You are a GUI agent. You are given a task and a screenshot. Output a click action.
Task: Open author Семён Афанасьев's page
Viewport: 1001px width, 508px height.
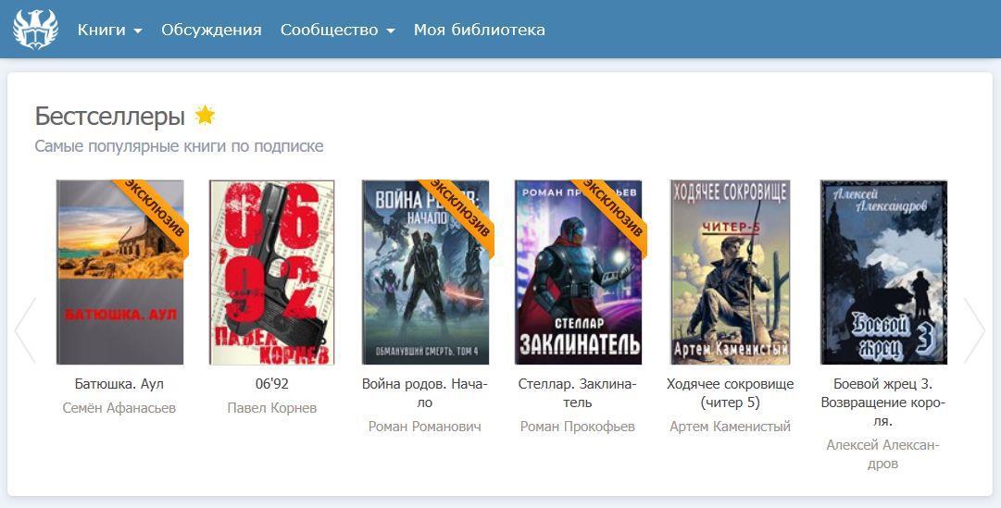click(x=119, y=408)
